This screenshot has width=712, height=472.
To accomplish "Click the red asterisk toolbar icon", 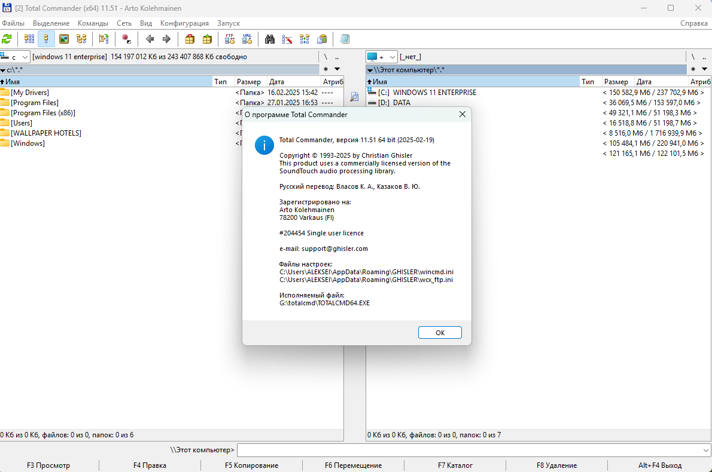I will (127, 39).
